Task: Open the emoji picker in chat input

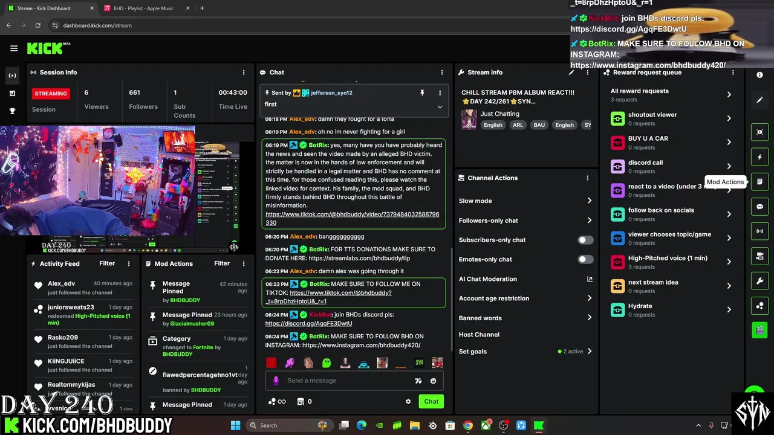Action: [x=433, y=381]
